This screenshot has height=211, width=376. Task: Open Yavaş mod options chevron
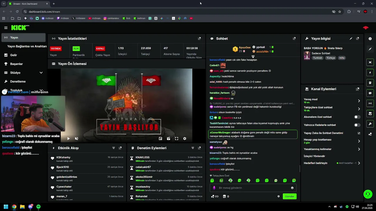click(359, 101)
